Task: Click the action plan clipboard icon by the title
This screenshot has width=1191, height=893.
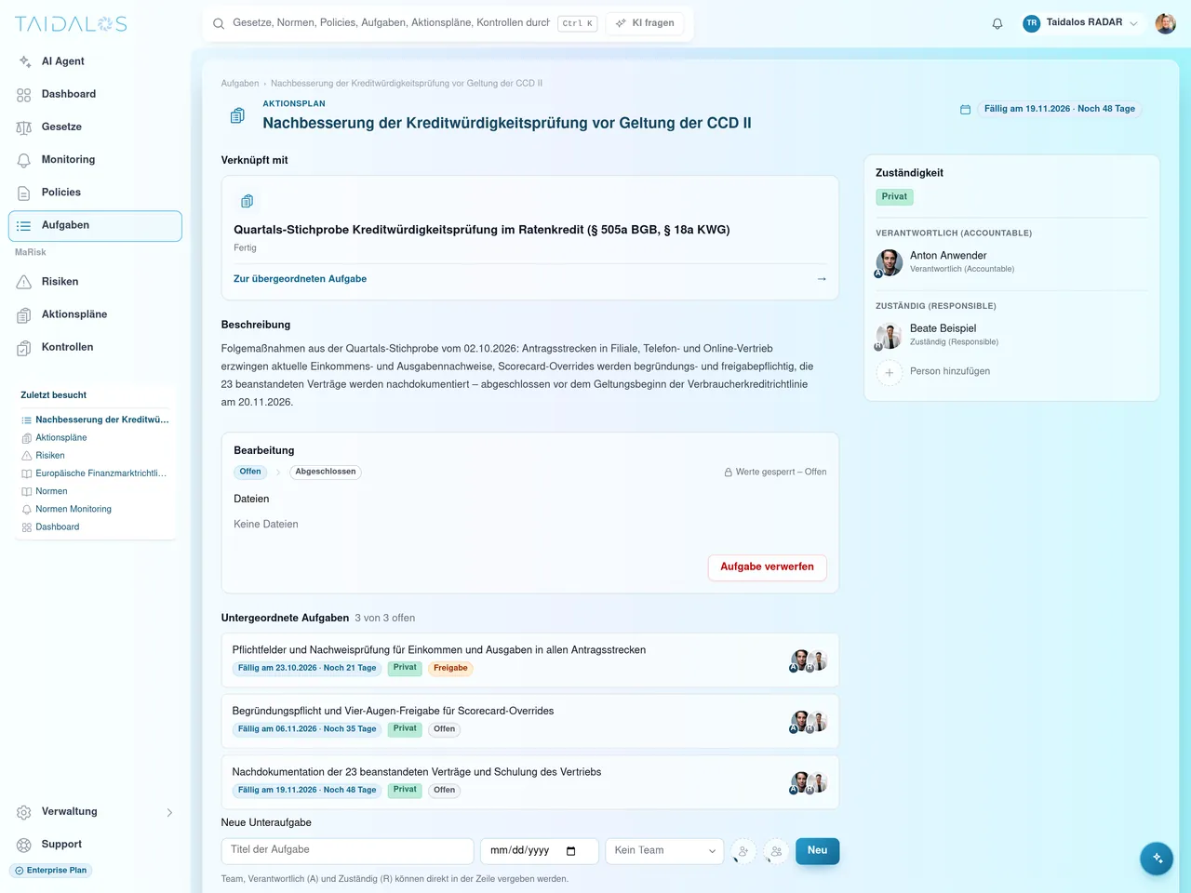Action: pos(237,115)
